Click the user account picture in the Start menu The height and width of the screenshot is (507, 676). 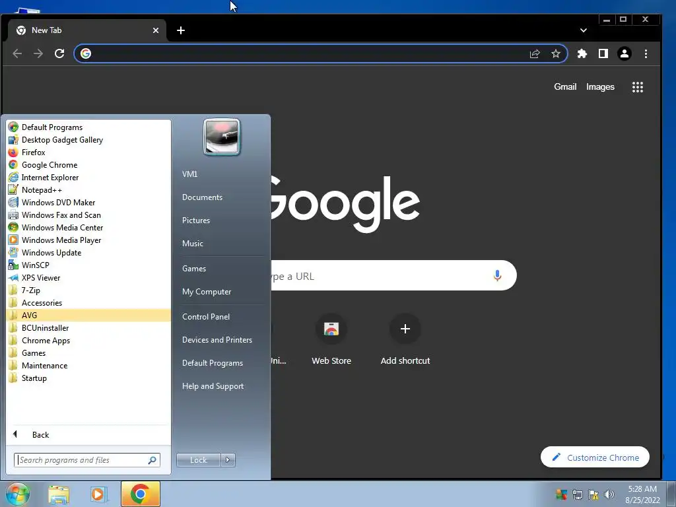click(222, 137)
